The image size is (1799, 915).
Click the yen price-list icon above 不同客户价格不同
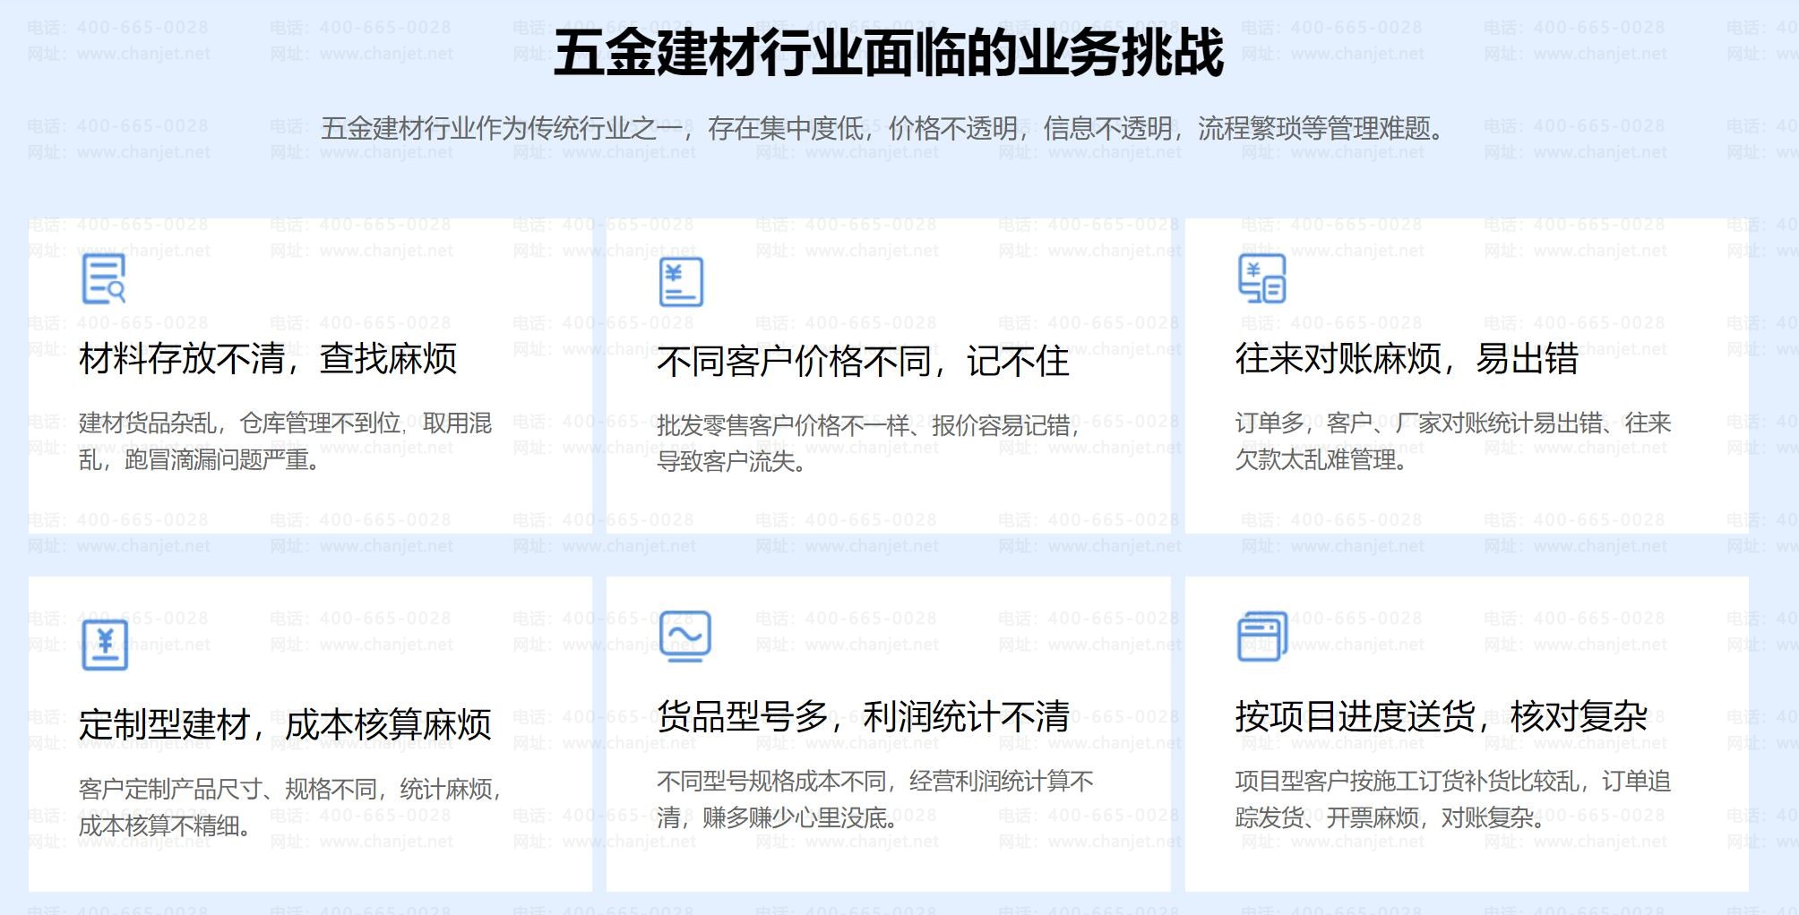point(681,281)
